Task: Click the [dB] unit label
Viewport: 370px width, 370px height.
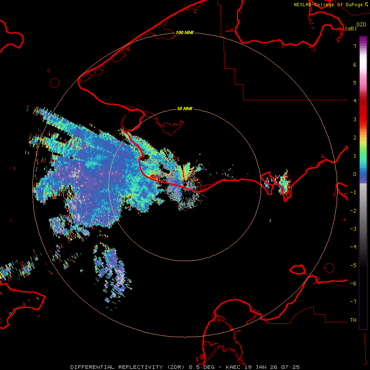Action: click(x=351, y=29)
